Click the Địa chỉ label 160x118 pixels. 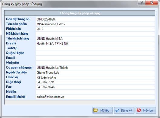[11, 43]
